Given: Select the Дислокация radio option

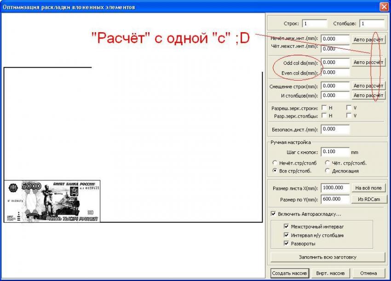Looking at the screenshot, I should 328,171.
